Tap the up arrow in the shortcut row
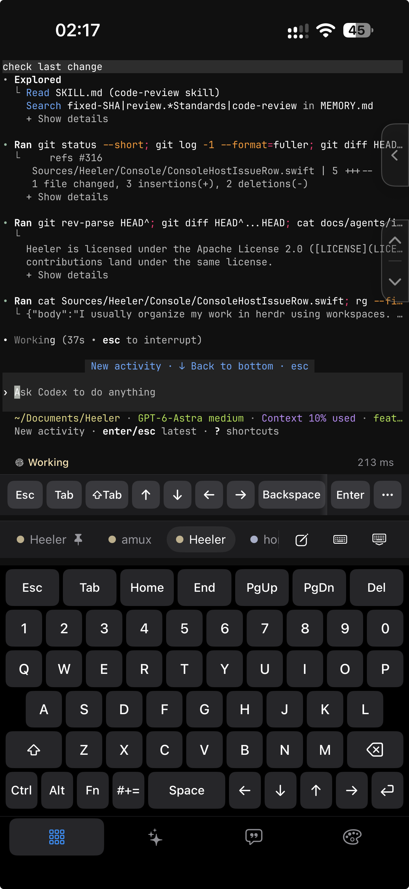Image resolution: width=409 pixels, height=889 pixels. 146,494
